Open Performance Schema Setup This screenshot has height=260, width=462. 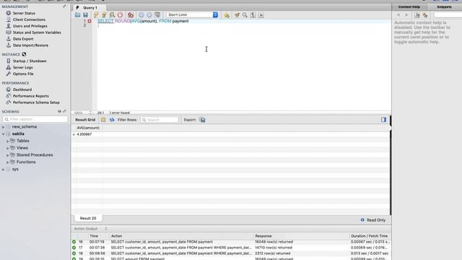pos(36,103)
